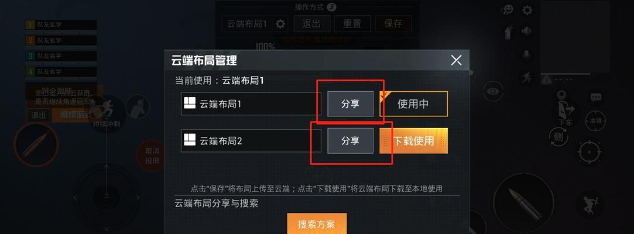Toggle the speaker sound icon
634x234 pixels.
tap(526, 31)
